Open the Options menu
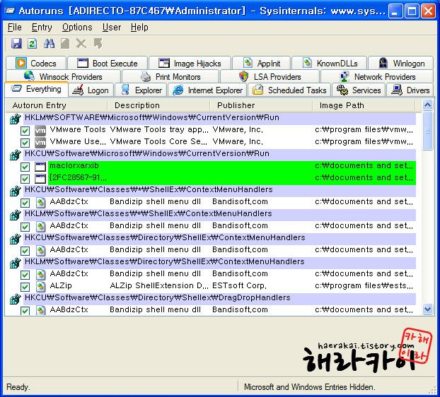440x397 pixels. [x=77, y=28]
